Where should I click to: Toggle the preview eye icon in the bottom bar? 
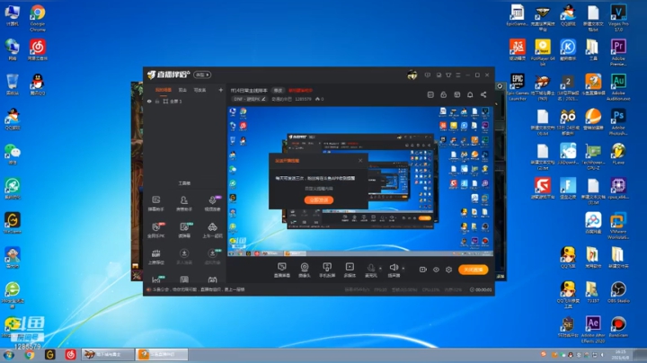pos(436,270)
